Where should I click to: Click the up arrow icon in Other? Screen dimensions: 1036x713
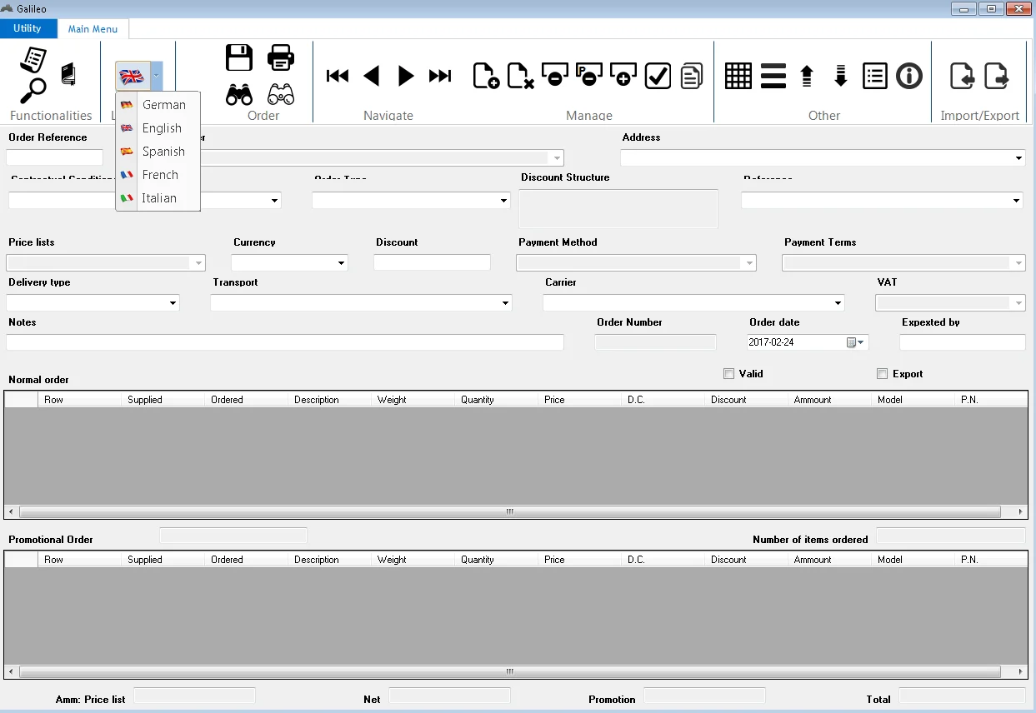click(806, 77)
